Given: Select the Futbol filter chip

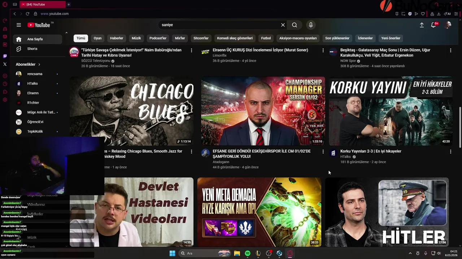Looking at the screenshot, I should coord(266,38).
